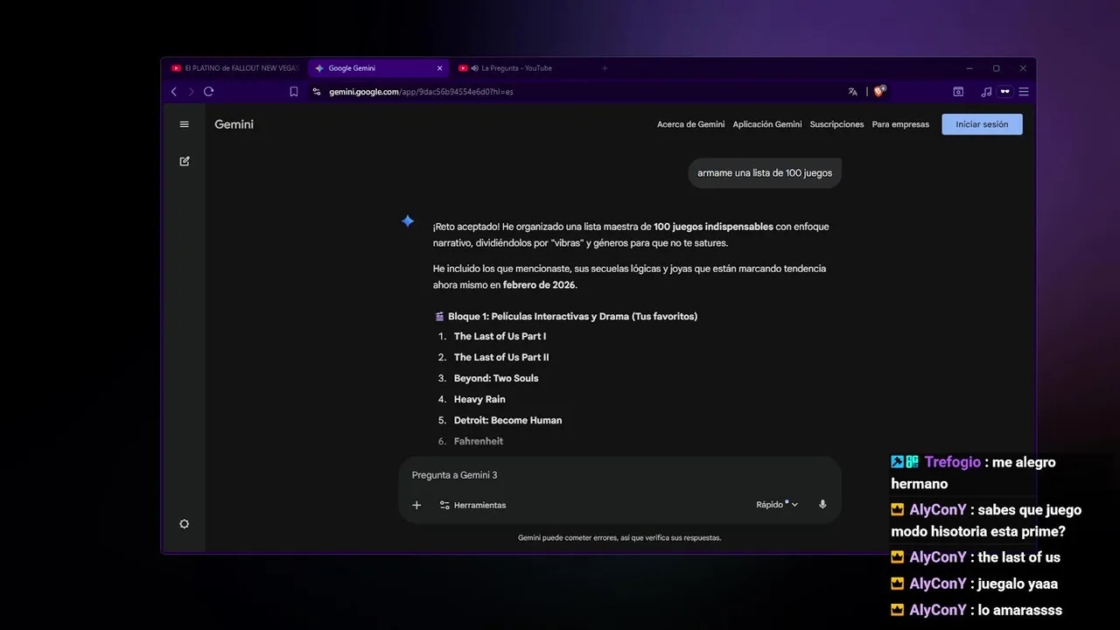
Task: Open the Herramientas tools menu
Action: click(x=472, y=505)
